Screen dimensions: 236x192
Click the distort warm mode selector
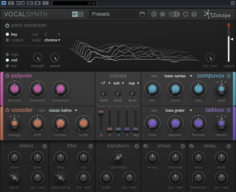[x=14, y=178]
